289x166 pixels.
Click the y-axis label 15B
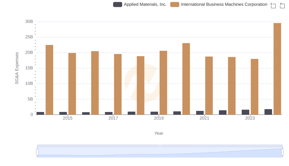click(x=29, y=68)
